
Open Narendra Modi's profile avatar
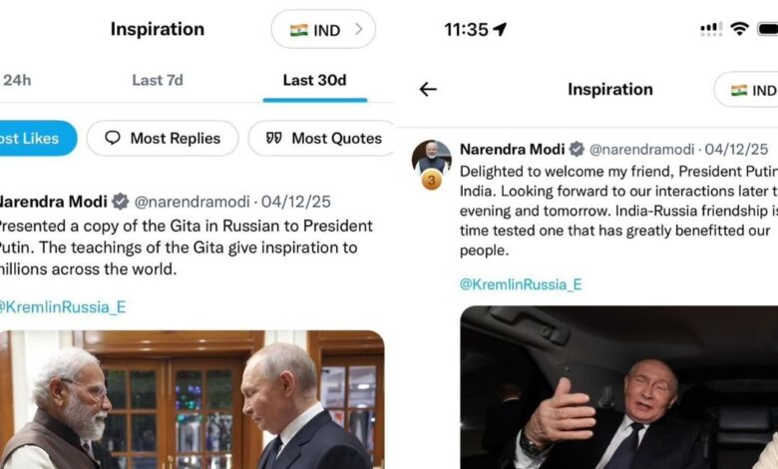click(431, 158)
